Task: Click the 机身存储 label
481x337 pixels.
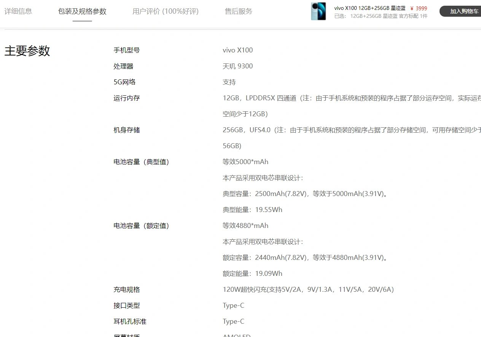Action: (127, 130)
